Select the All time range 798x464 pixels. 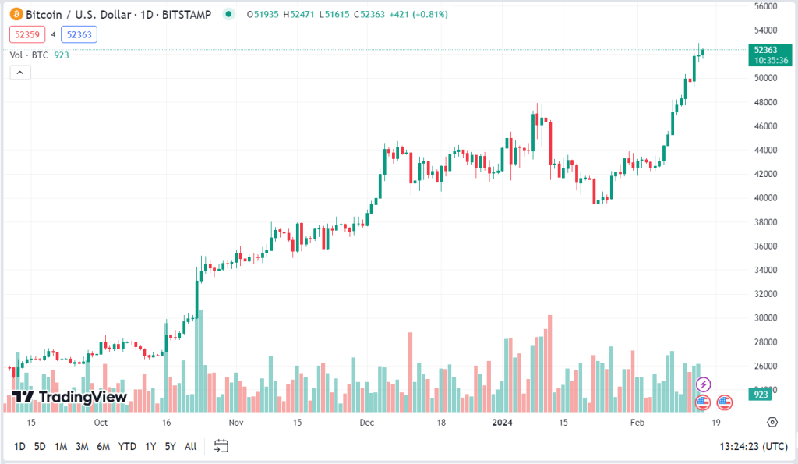190,446
